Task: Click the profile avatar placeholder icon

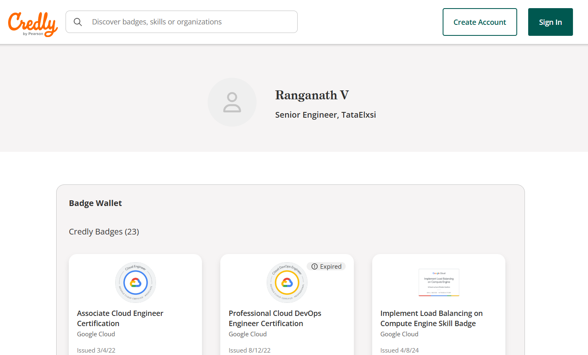Action: (x=232, y=102)
